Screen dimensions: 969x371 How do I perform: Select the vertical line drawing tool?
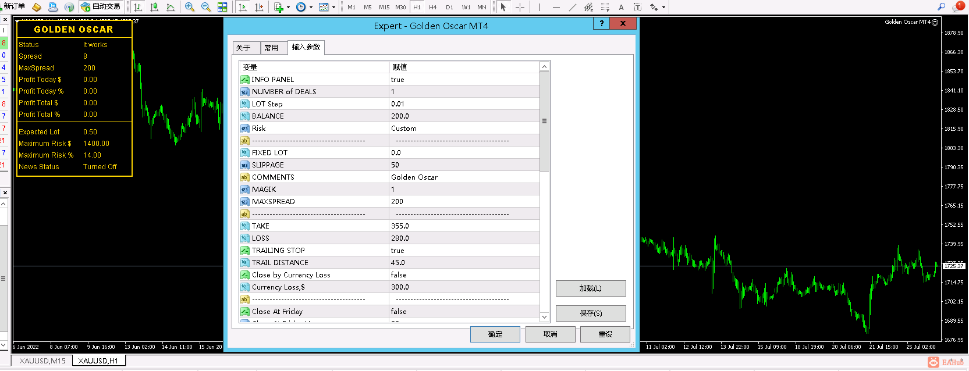(539, 7)
